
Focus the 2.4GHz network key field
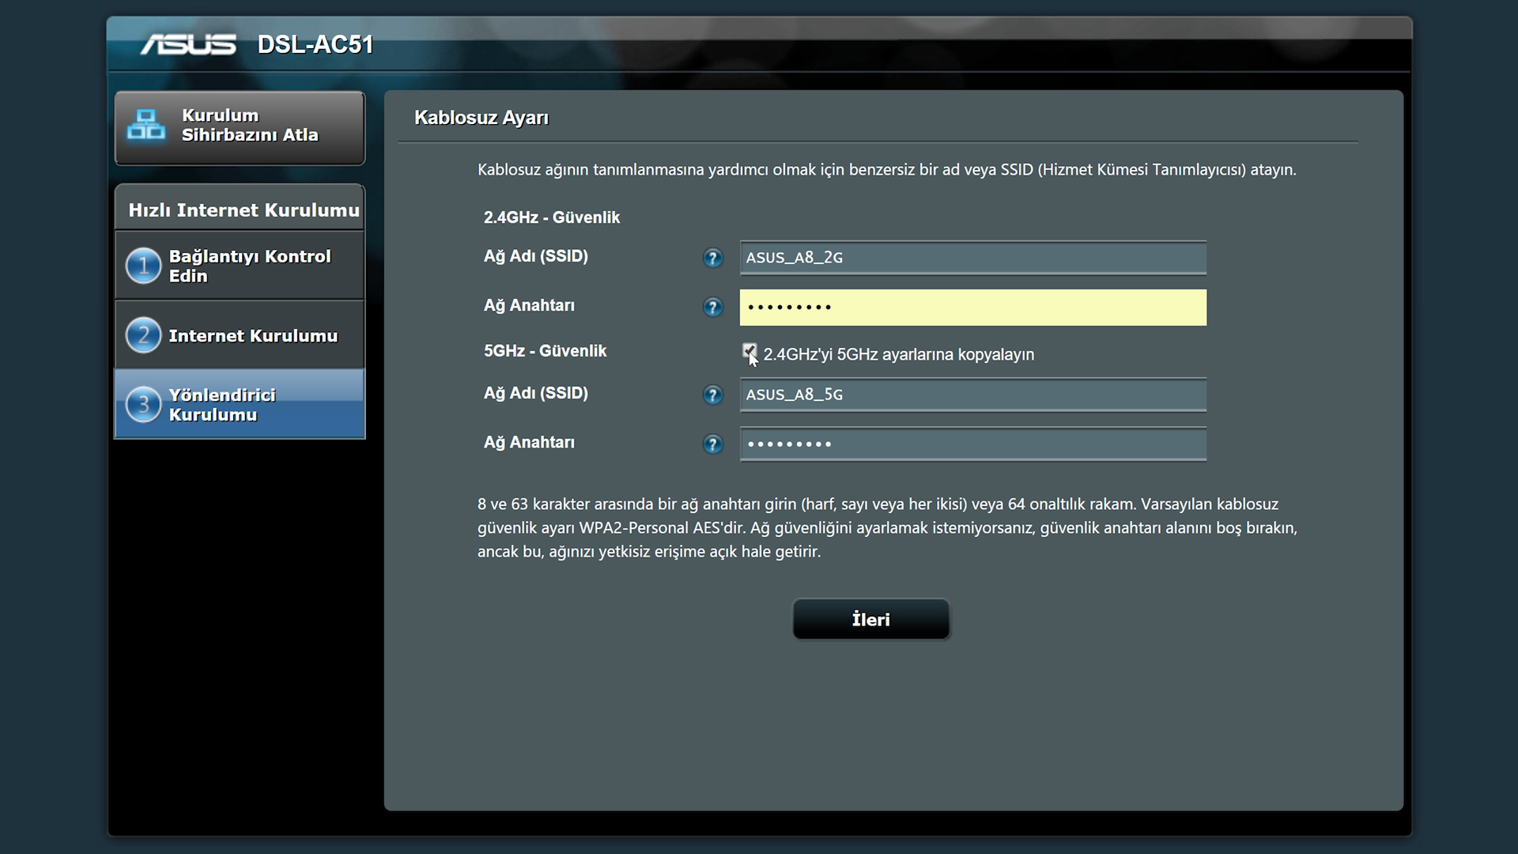(972, 307)
